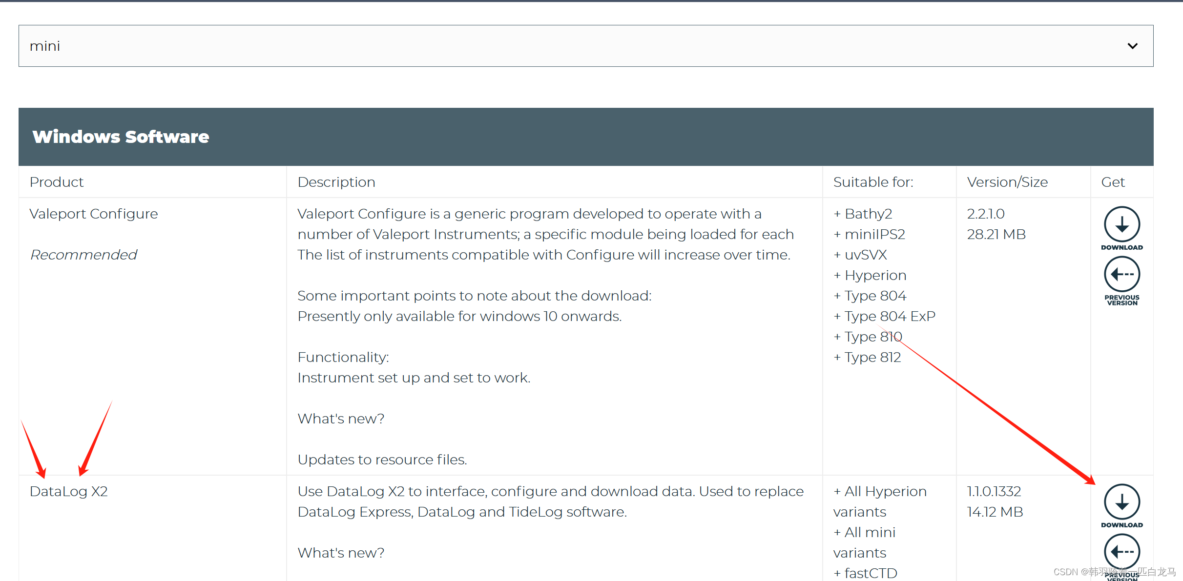Select the DataLog X2 product name

68,491
